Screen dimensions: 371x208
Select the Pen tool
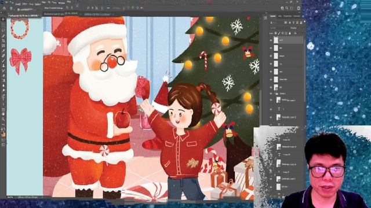point(3,95)
